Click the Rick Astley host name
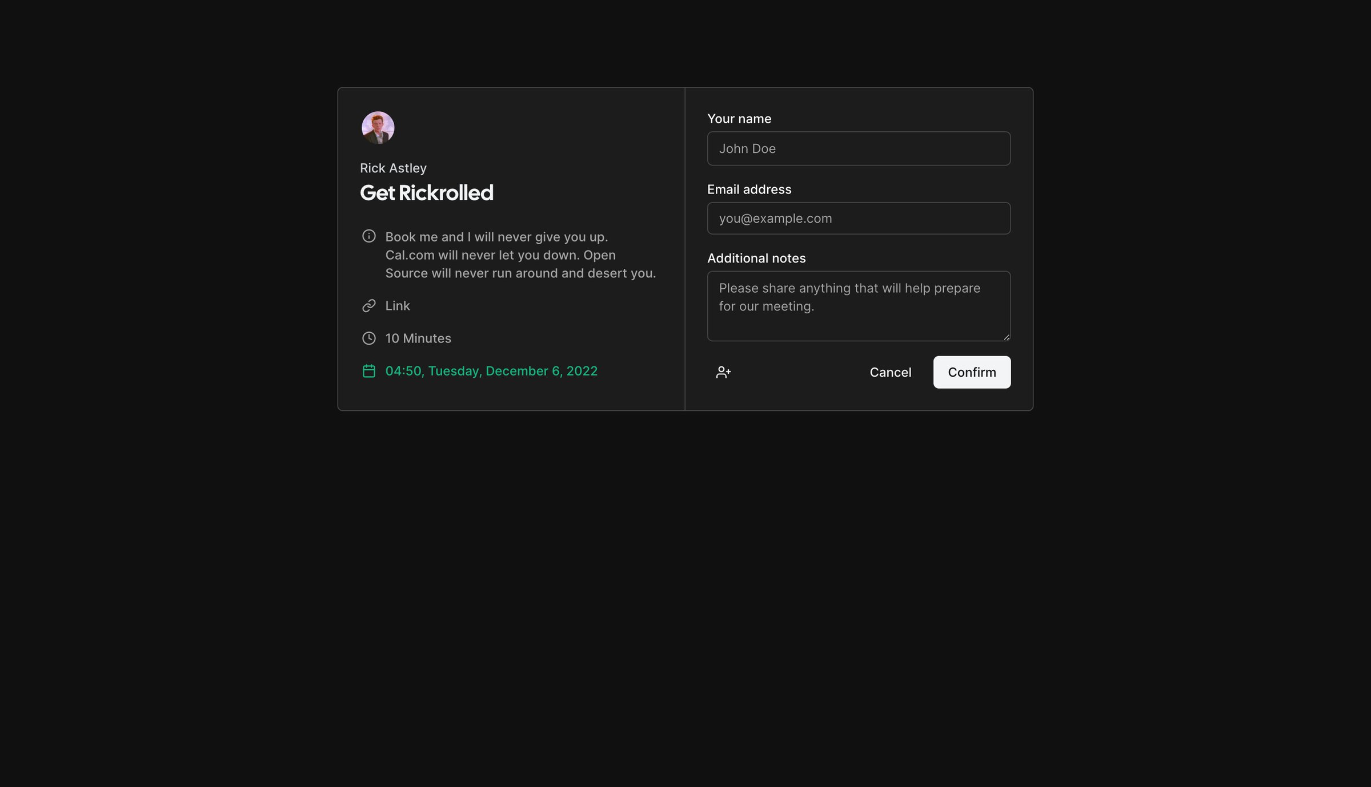Viewport: 1371px width, 787px height. 393,168
